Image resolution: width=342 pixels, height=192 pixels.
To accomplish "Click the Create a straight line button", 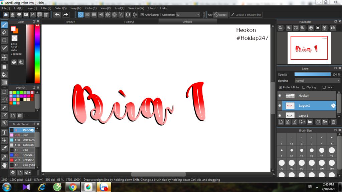I will [246, 15].
